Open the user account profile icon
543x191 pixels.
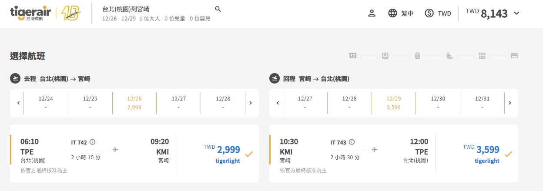click(x=372, y=13)
